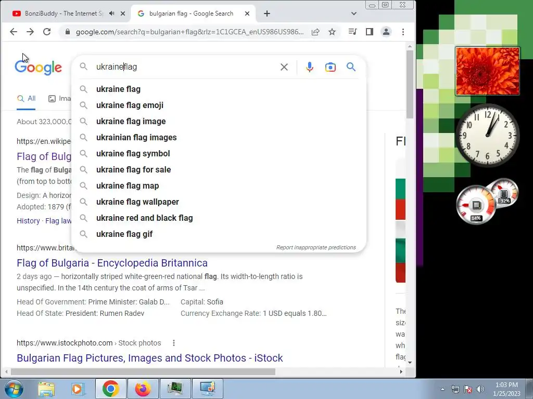Clear the search box with X
Image resolution: width=533 pixels, height=399 pixels.
(284, 67)
